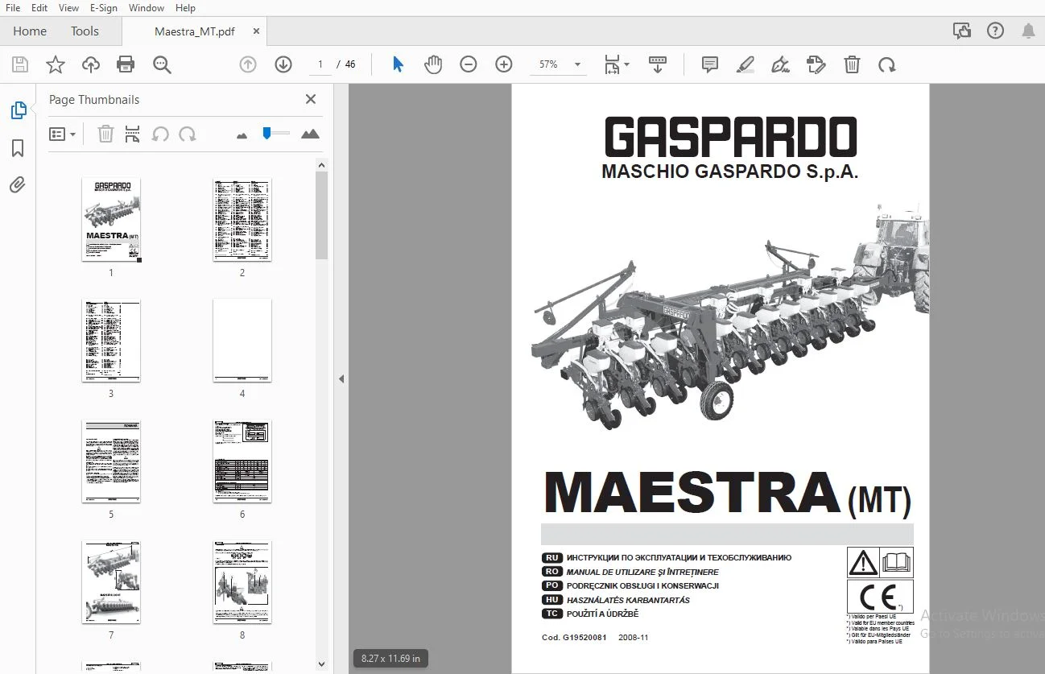
Task: Select page 7 thumbnail
Action: click(x=111, y=582)
